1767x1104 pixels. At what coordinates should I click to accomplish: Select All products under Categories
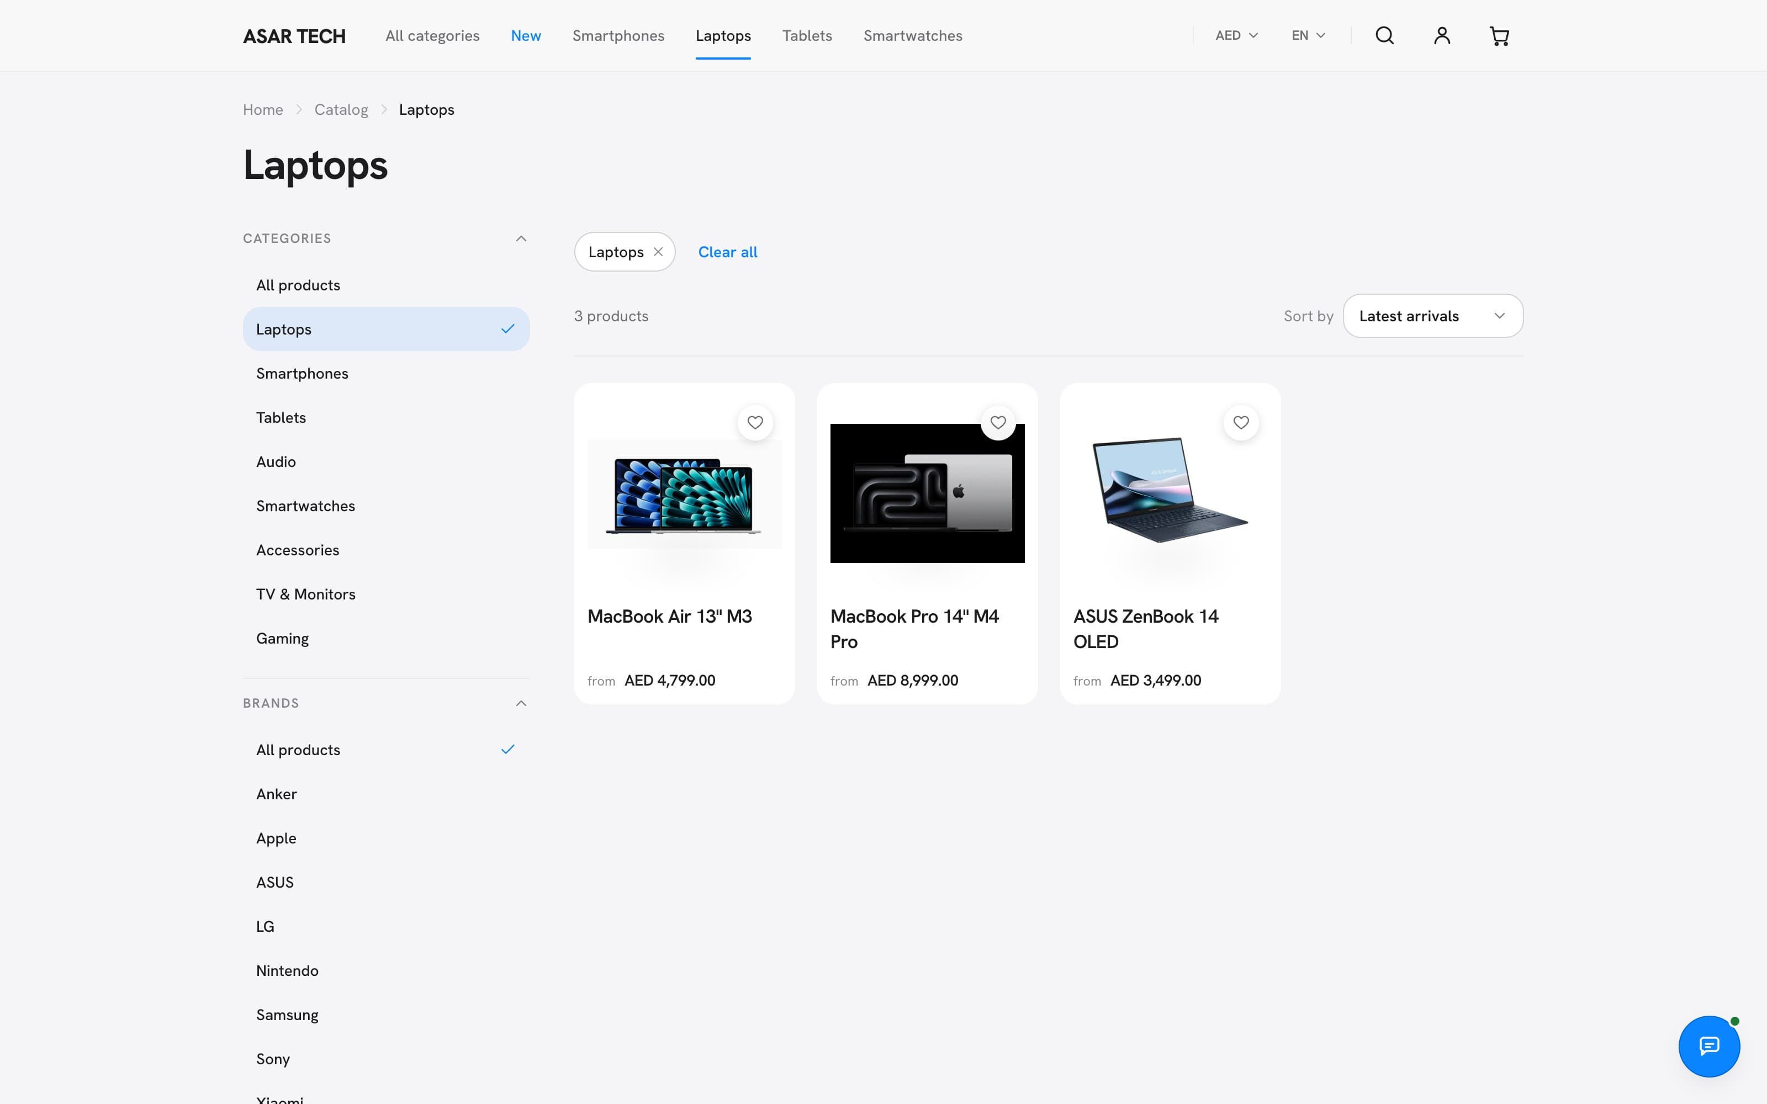coord(387,285)
